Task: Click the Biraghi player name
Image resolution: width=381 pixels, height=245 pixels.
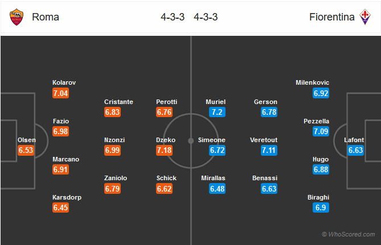Action: click(x=318, y=197)
